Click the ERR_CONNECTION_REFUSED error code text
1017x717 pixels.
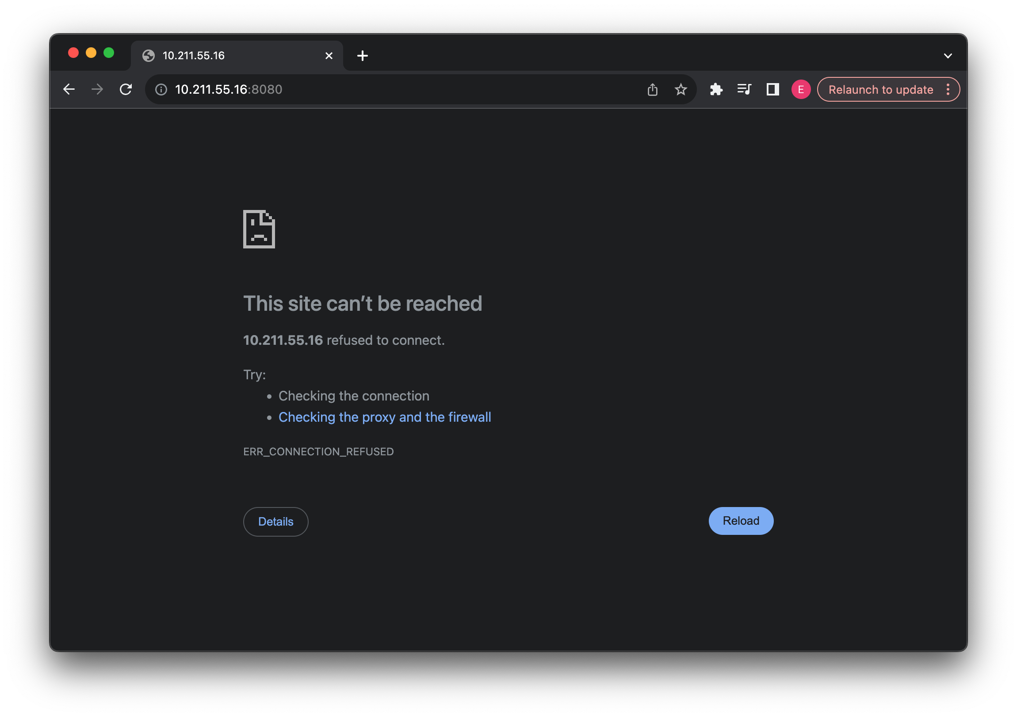coord(318,452)
